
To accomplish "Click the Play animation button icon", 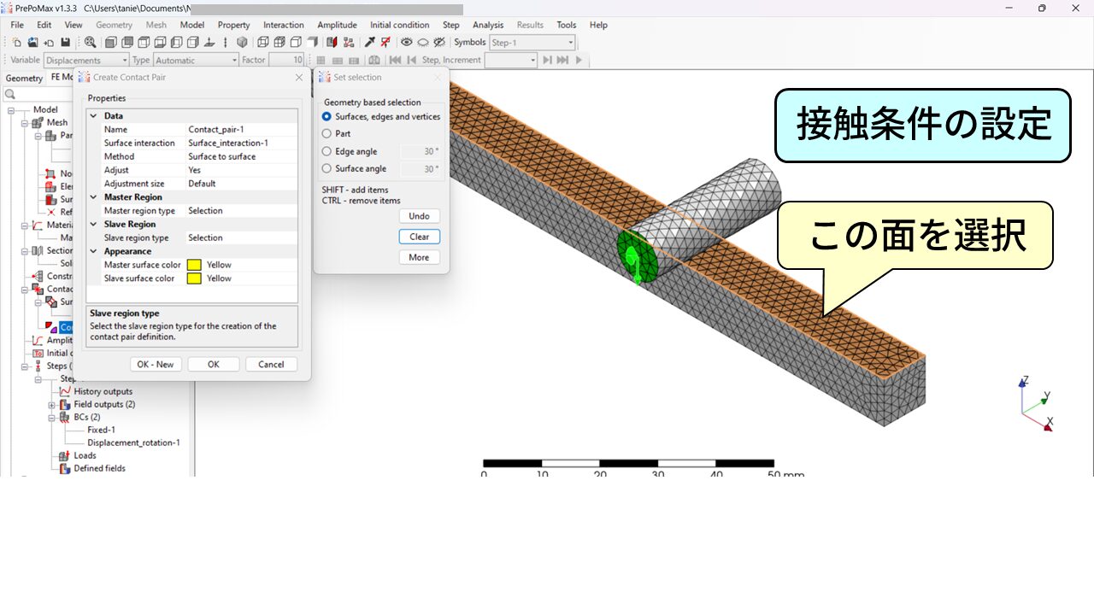I will coord(579,60).
